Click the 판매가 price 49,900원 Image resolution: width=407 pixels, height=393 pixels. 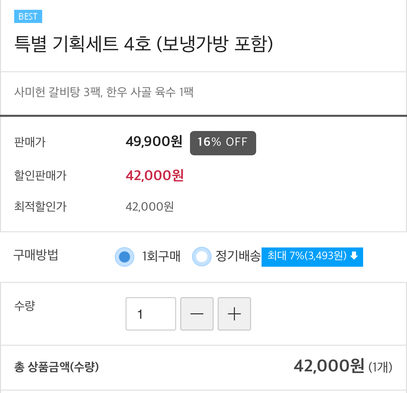[x=154, y=142]
